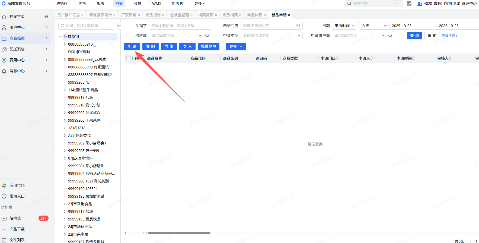Open 常用入口 heart icon entry
479x243 pixels.
pos(4,196)
